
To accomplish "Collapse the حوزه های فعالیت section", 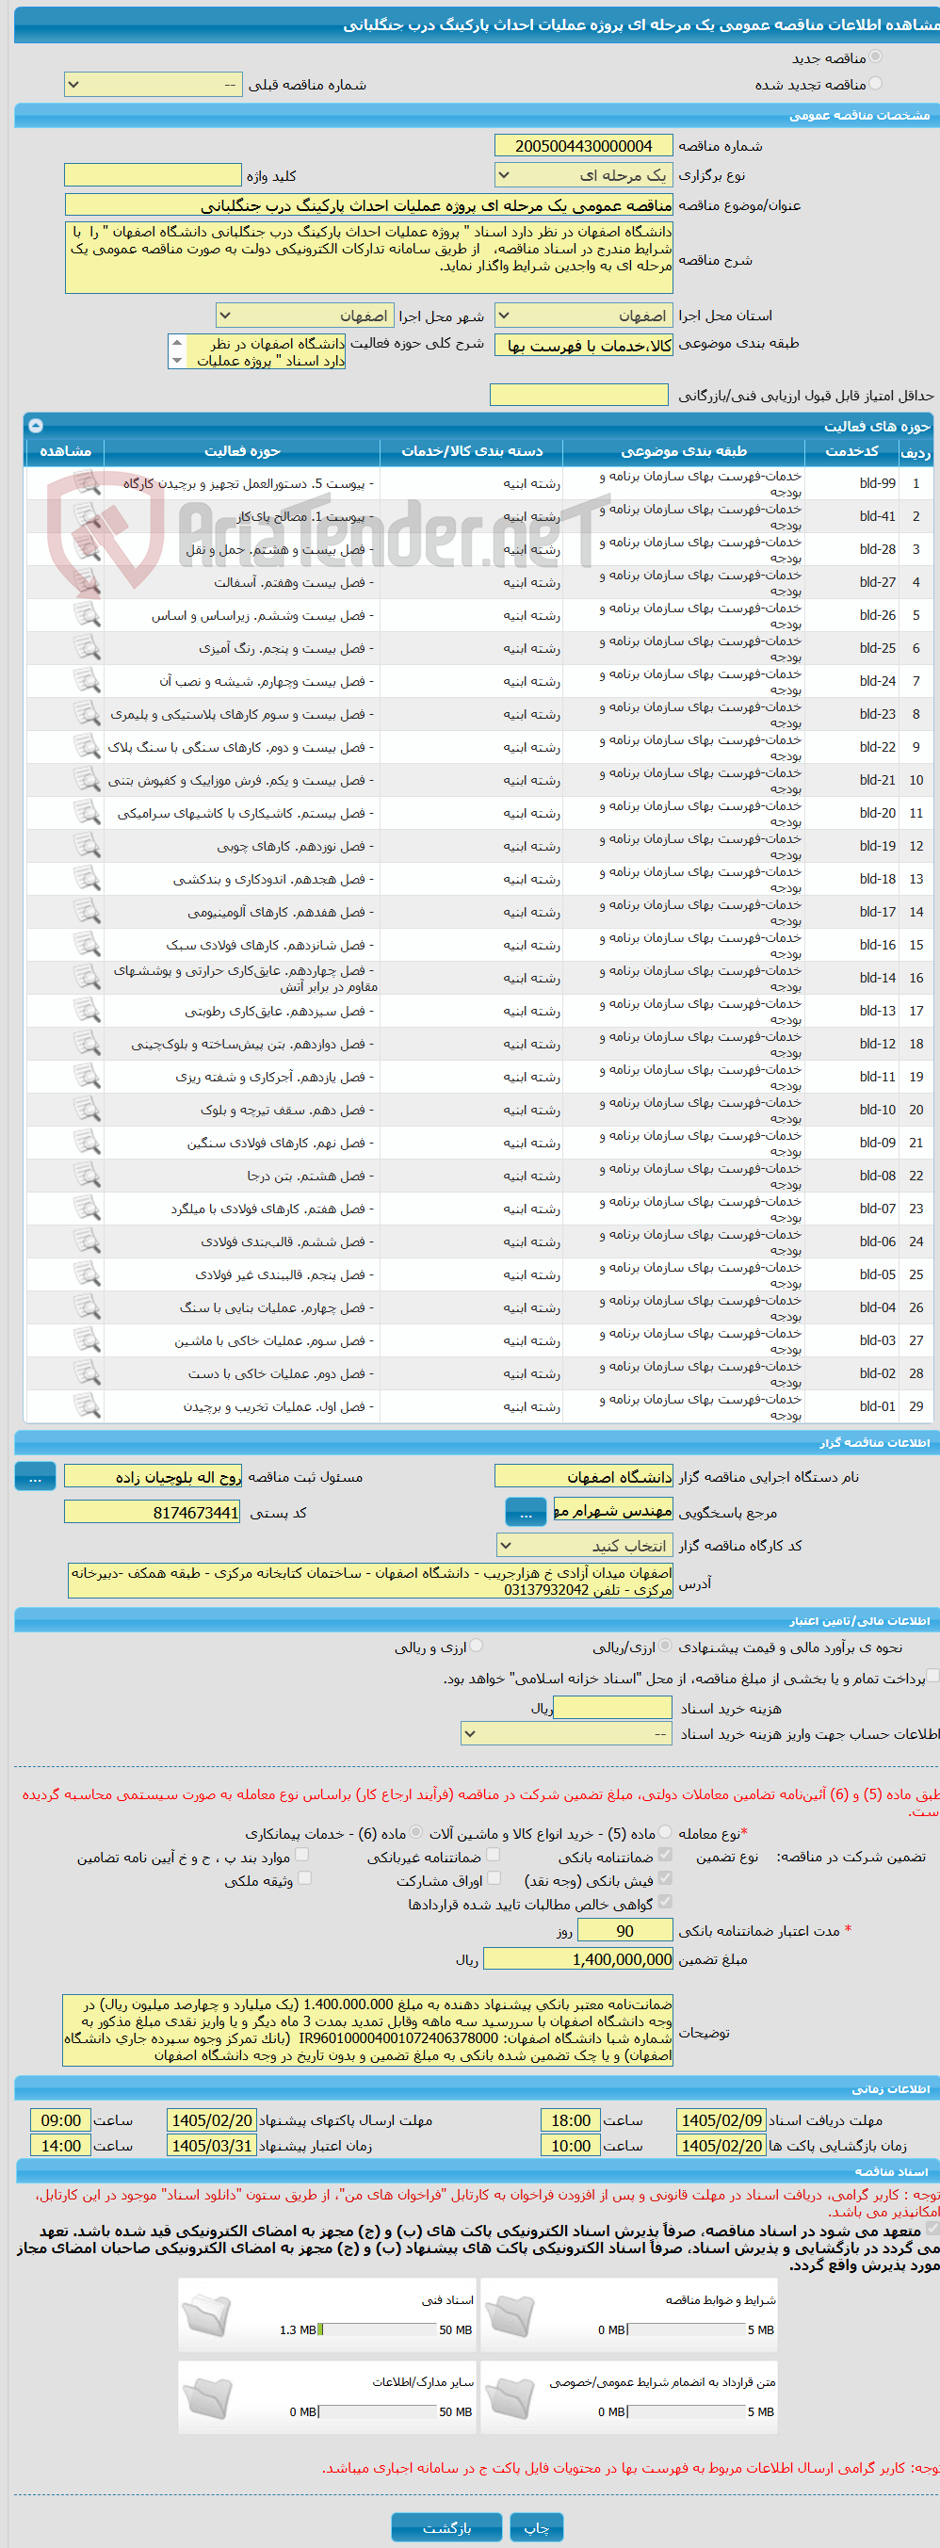I will click(x=36, y=426).
